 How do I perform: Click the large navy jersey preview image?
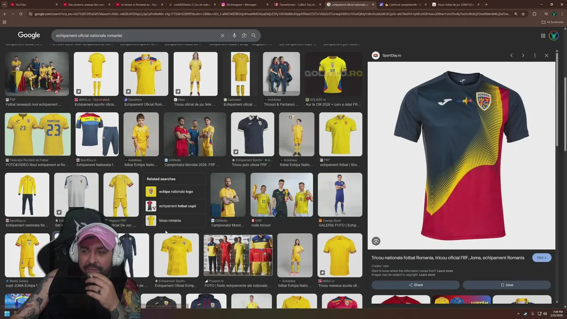point(461,156)
